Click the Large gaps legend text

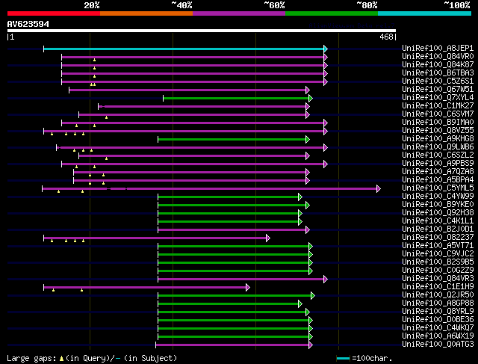point(92,358)
